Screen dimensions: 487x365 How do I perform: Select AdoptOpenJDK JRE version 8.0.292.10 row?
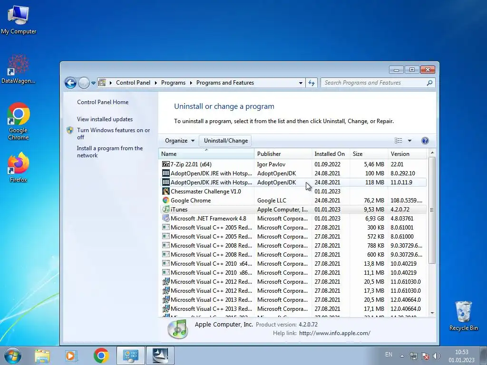pyautogui.click(x=293, y=173)
